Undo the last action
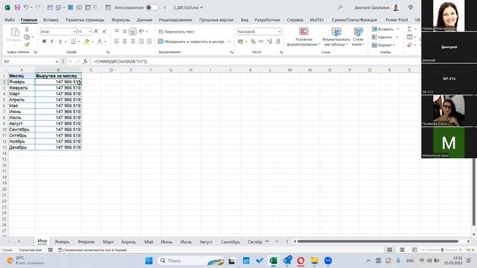Image resolution: width=477 pixels, height=268 pixels. tap(26, 7)
